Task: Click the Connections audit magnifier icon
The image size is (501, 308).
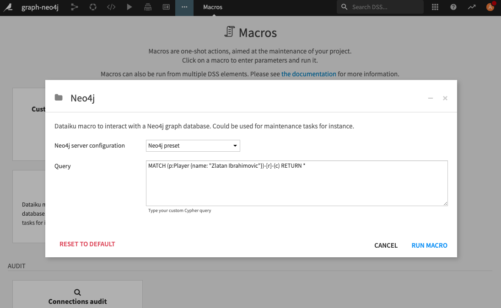Action: pos(77,292)
